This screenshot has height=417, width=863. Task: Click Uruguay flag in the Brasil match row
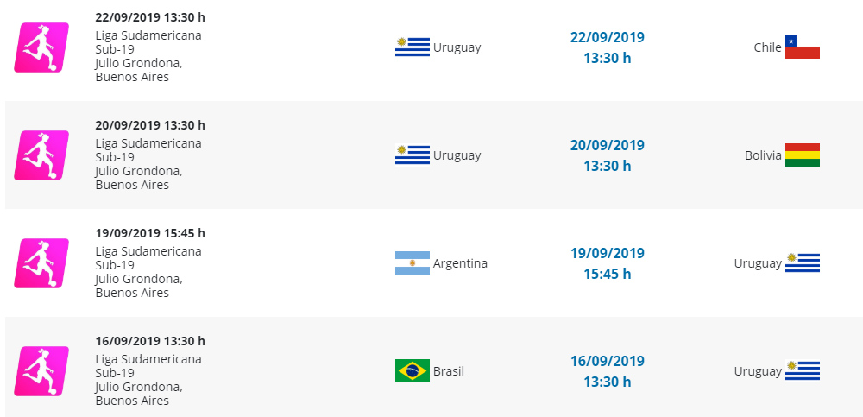click(802, 371)
